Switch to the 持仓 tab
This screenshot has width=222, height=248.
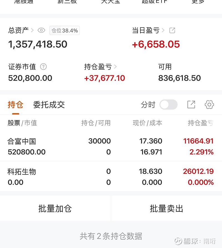(x=16, y=105)
